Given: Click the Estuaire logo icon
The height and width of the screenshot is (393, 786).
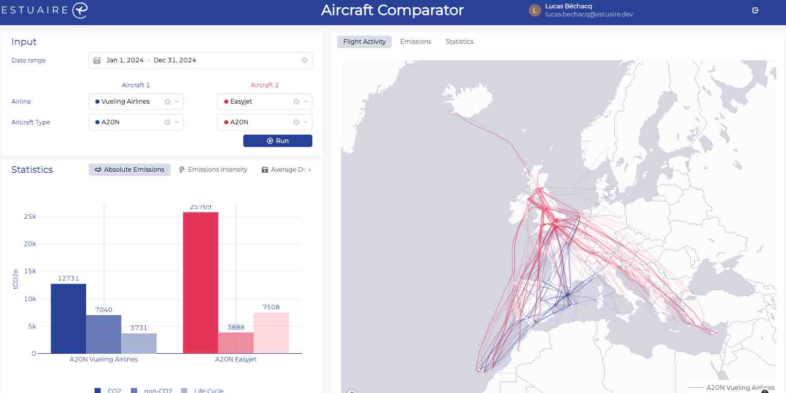Looking at the screenshot, I should click(80, 10).
